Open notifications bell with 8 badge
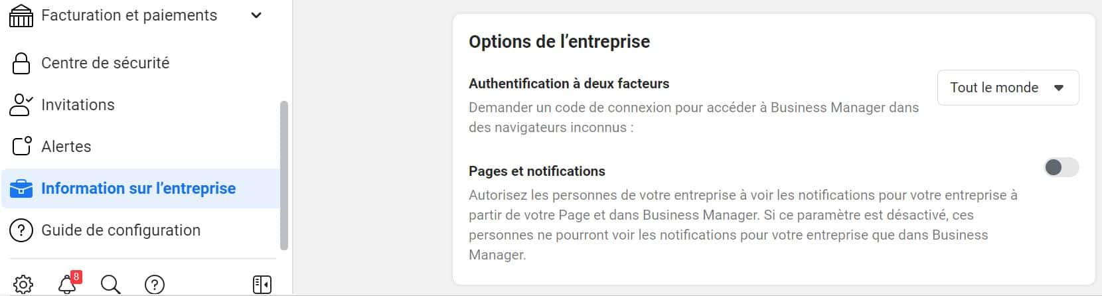Screen dimensions: 1102x296 pyautogui.click(x=68, y=283)
